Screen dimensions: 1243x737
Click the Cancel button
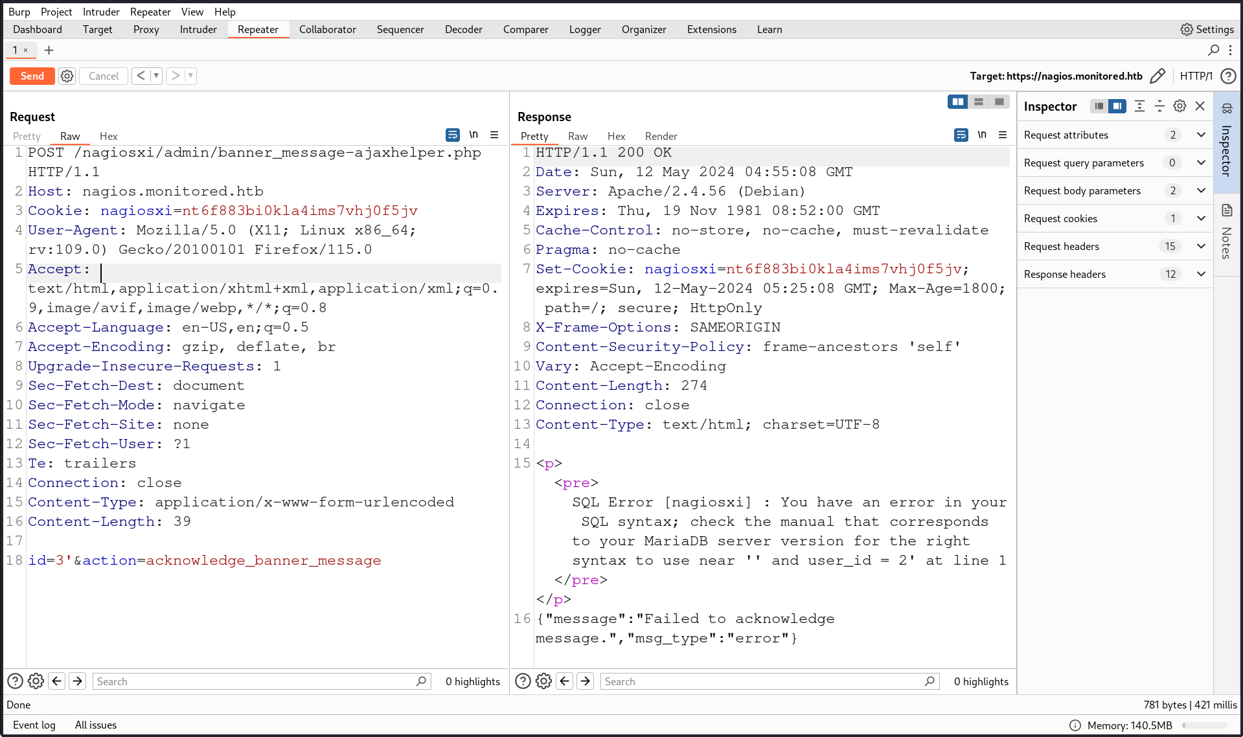click(104, 76)
